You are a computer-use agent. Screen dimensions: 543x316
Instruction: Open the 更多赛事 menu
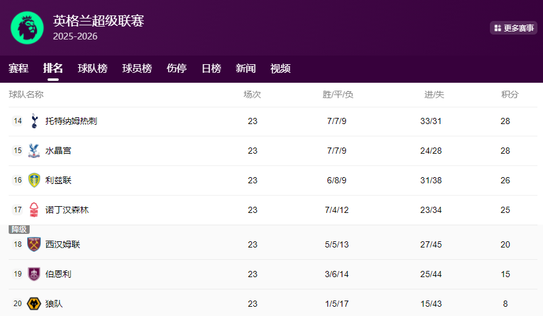tap(513, 28)
